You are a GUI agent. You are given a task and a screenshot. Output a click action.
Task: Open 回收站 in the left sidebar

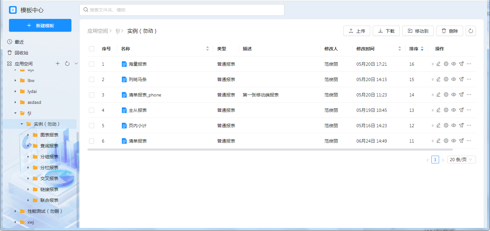pos(21,53)
